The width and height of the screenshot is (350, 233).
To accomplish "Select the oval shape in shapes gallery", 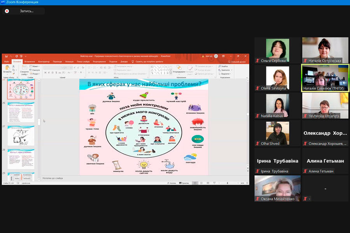I will [164, 67].
